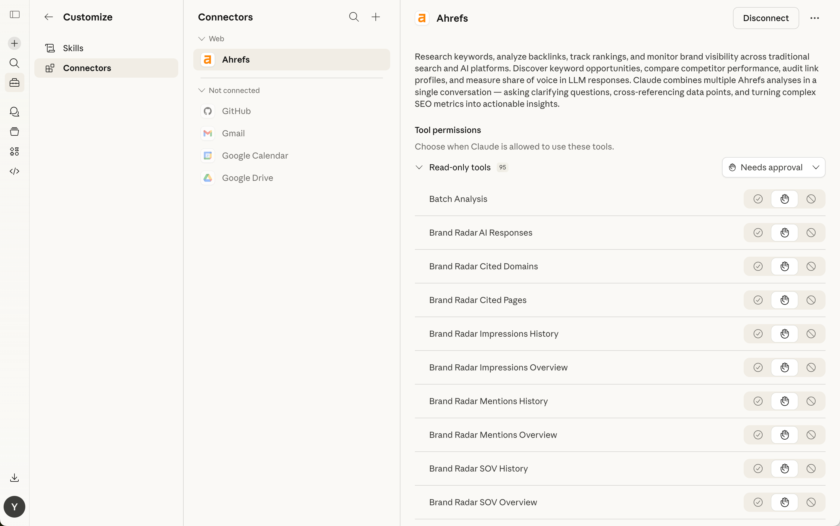Collapse the Not connected group
Image resolution: width=840 pixels, height=526 pixels.
coord(201,91)
